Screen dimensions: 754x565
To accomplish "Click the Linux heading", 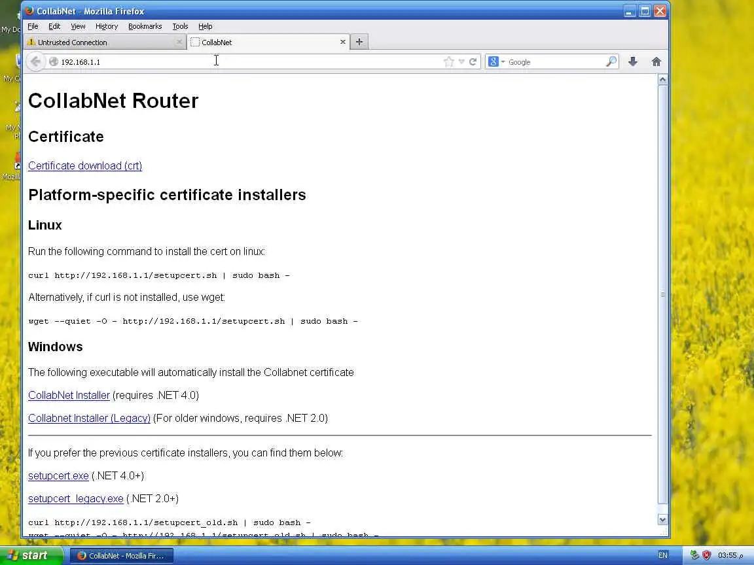I will [45, 225].
